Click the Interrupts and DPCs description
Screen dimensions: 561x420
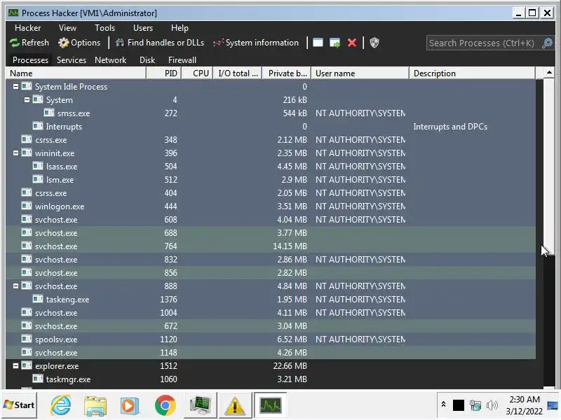(x=450, y=127)
